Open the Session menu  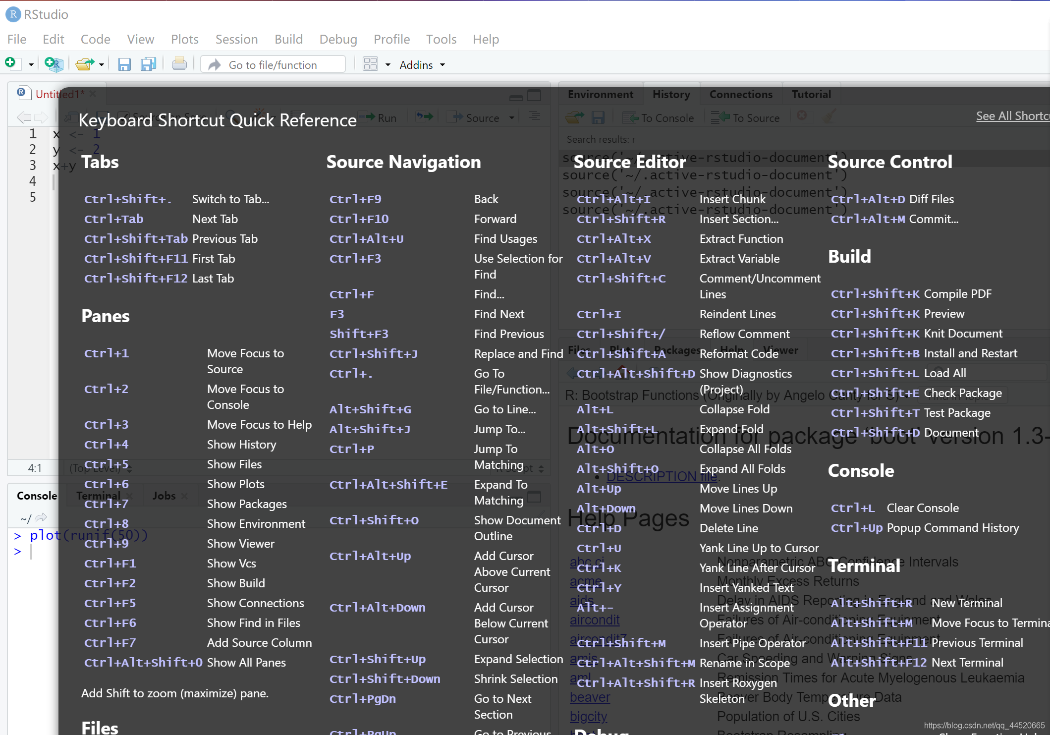tap(236, 39)
